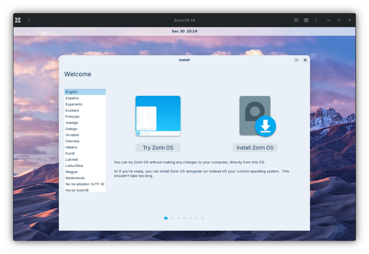Click the second page indicator dot

pos(172,218)
